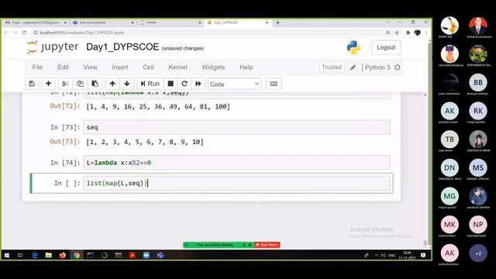Open Firefox from the taskbar

coord(62,255)
